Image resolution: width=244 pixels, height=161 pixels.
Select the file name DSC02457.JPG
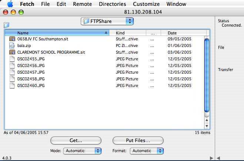coord(31,72)
